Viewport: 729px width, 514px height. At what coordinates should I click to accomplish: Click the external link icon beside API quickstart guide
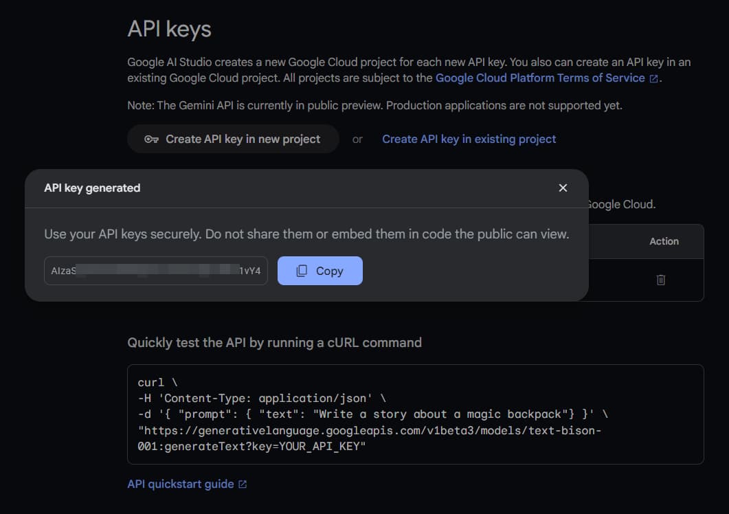pyautogui.click(x=240, y=484)
